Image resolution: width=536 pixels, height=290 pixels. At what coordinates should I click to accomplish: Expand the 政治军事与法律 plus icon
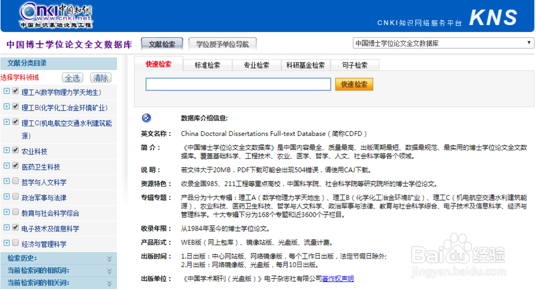(6, 196)
